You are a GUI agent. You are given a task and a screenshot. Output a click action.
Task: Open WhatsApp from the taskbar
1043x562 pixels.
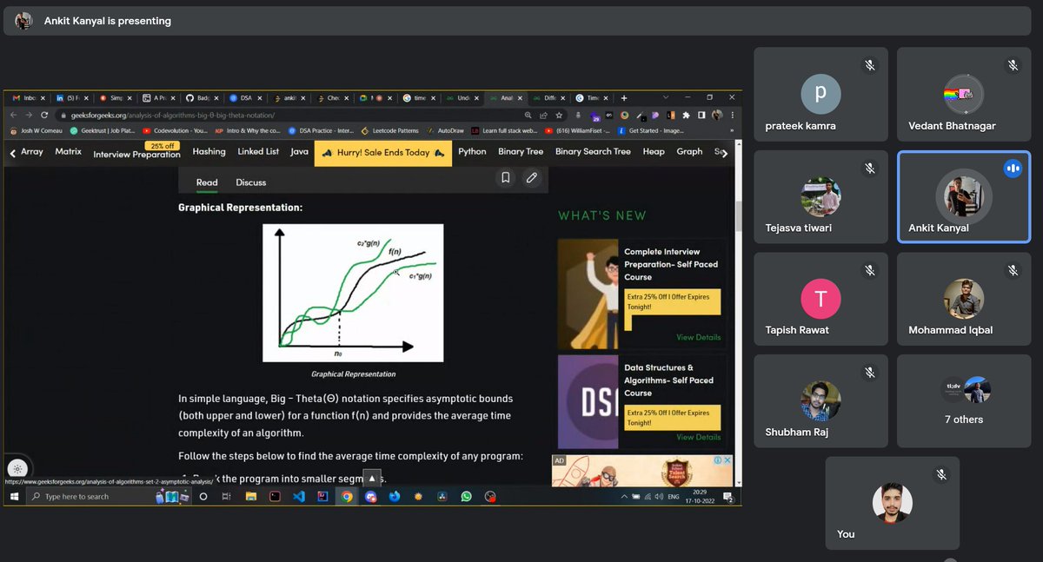point(466,497)
